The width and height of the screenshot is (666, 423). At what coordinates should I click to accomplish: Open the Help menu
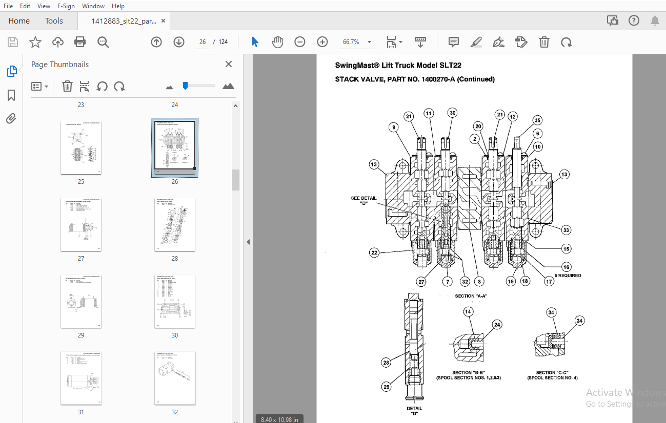118,6
